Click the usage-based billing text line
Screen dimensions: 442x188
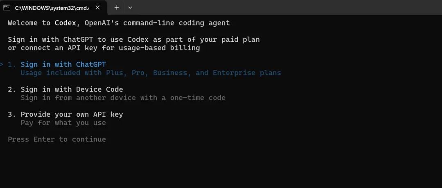pyautogui.click(x=104, y=48)
